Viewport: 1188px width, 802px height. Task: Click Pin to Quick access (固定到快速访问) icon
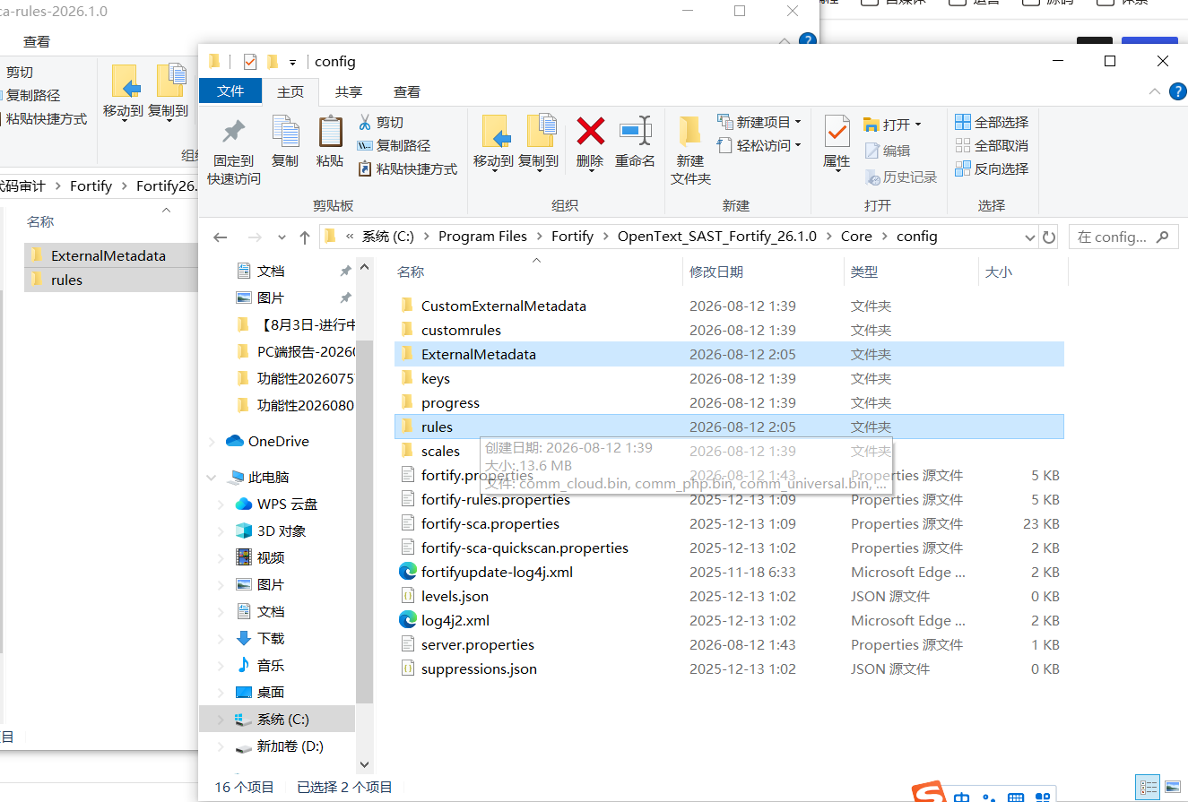click(x=234, y=133)
